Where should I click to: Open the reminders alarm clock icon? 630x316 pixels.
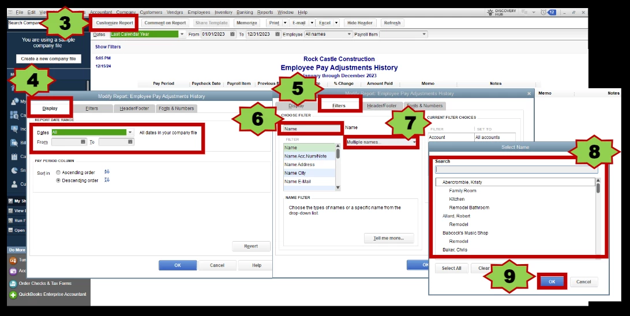coord(543,13)
